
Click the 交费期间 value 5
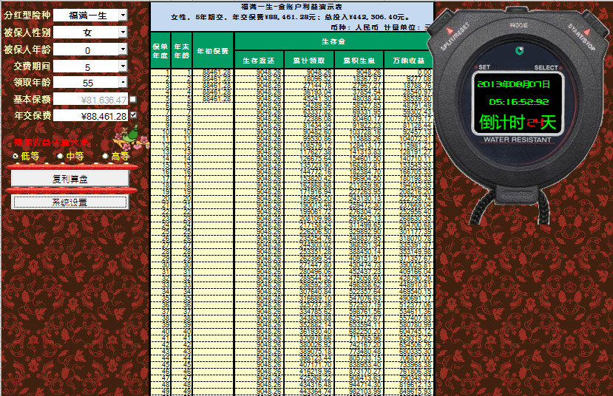point(86,66)
